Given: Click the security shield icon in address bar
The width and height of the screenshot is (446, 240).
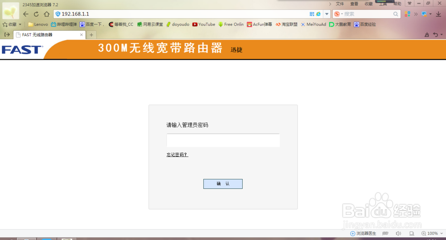Looking at the screenshot, I should click(x=58, y=14).
